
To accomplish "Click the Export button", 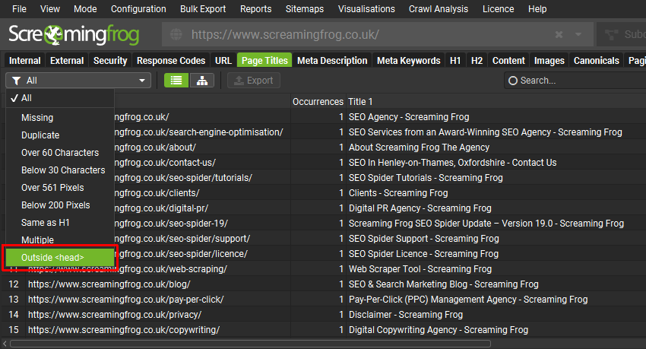I will [254, 81].
